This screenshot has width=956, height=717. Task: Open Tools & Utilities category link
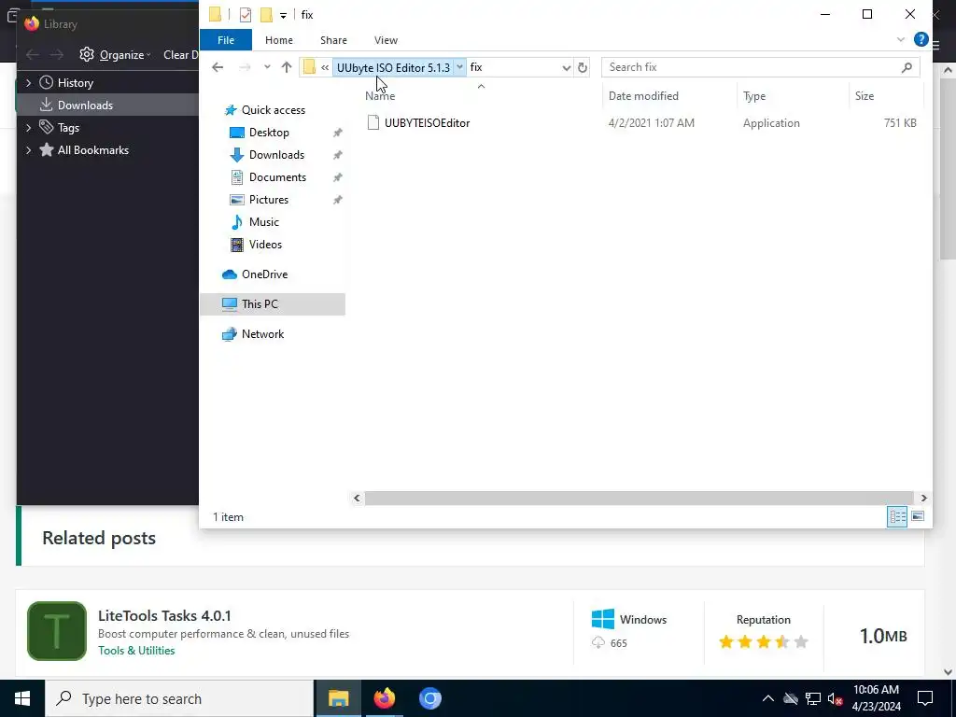pos(136,651)
